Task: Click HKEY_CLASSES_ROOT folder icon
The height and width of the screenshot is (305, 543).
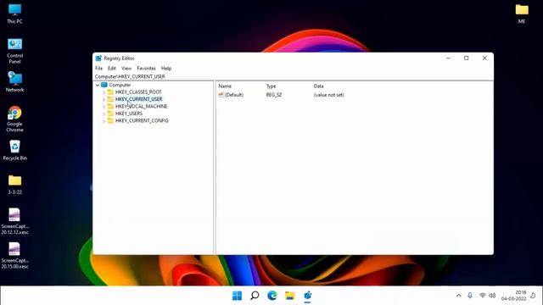Action: [110, 92]
